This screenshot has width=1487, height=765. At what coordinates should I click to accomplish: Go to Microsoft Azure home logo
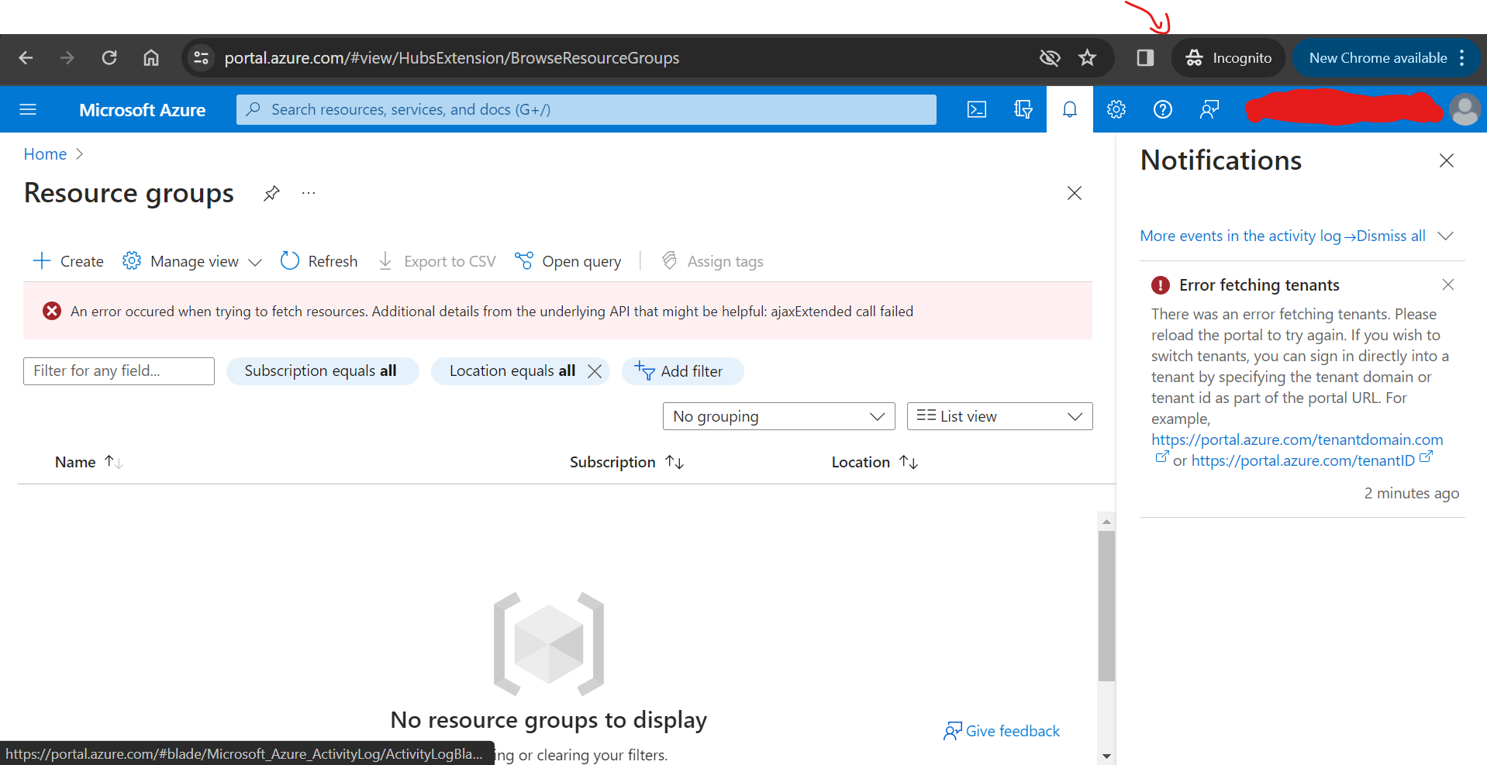[142, 110]
